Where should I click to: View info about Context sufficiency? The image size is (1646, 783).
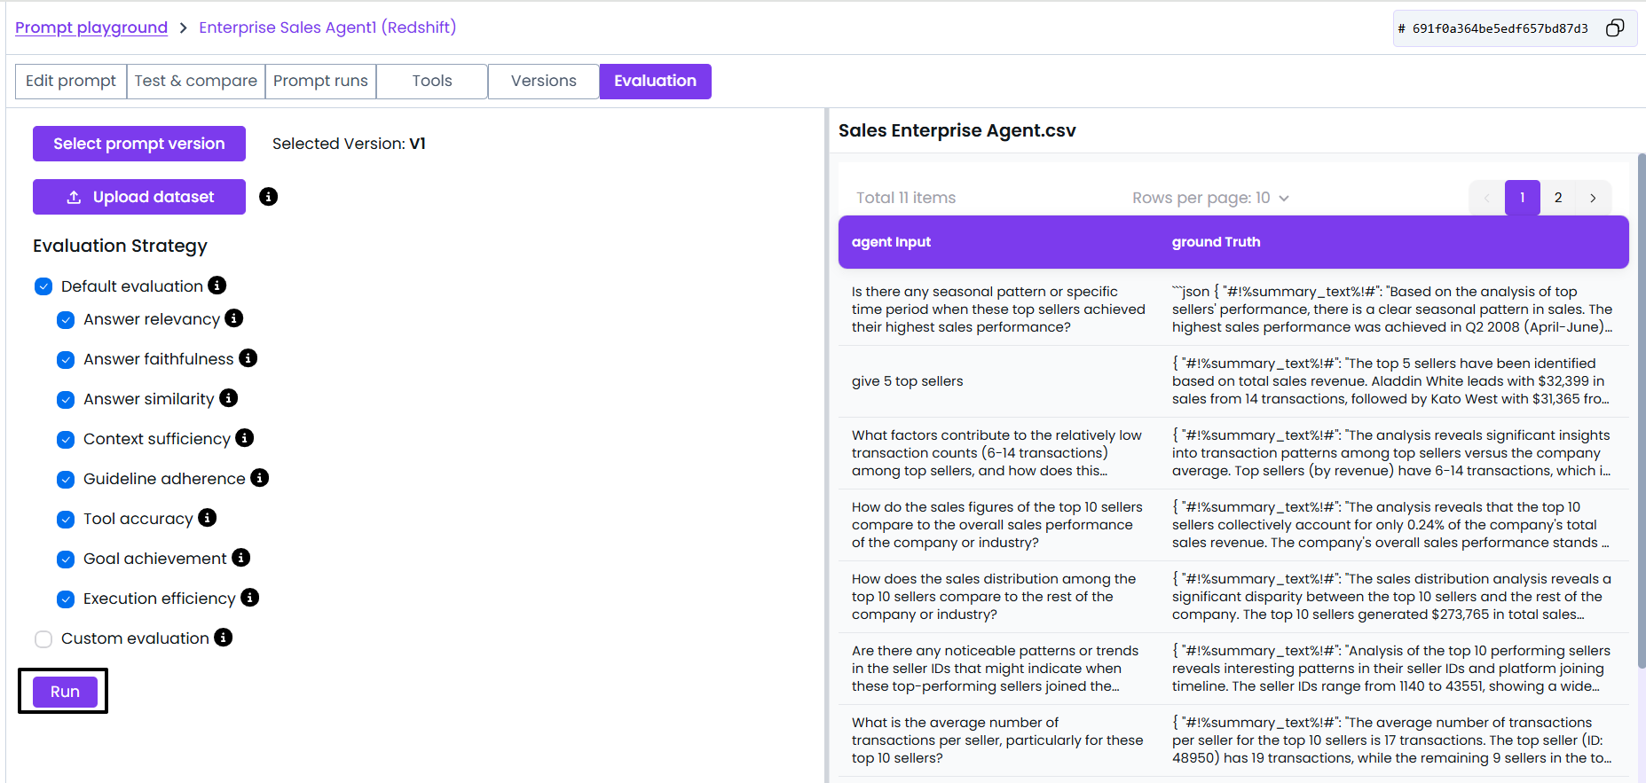coord(245,438)
